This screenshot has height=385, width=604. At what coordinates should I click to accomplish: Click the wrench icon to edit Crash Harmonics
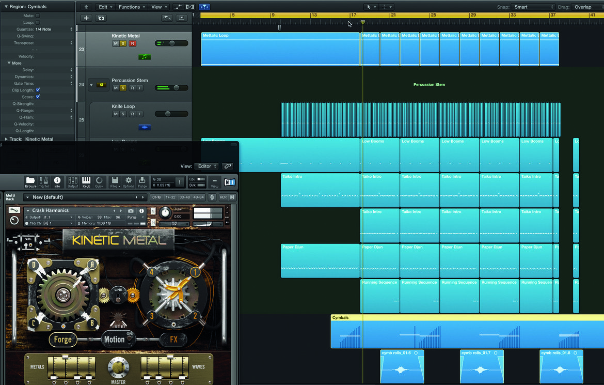[14, 210]
